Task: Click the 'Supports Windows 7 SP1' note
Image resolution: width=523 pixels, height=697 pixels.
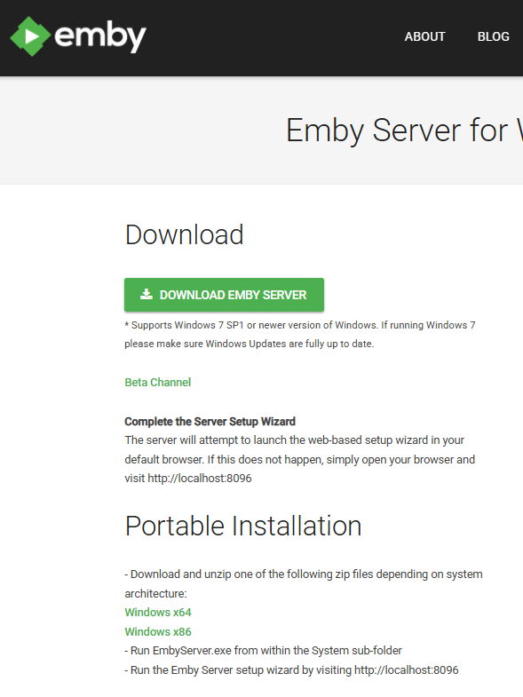Action: 300,334
